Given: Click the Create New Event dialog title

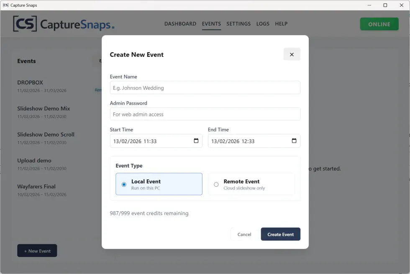Looking at the screenshot, I should coord(136,54).
